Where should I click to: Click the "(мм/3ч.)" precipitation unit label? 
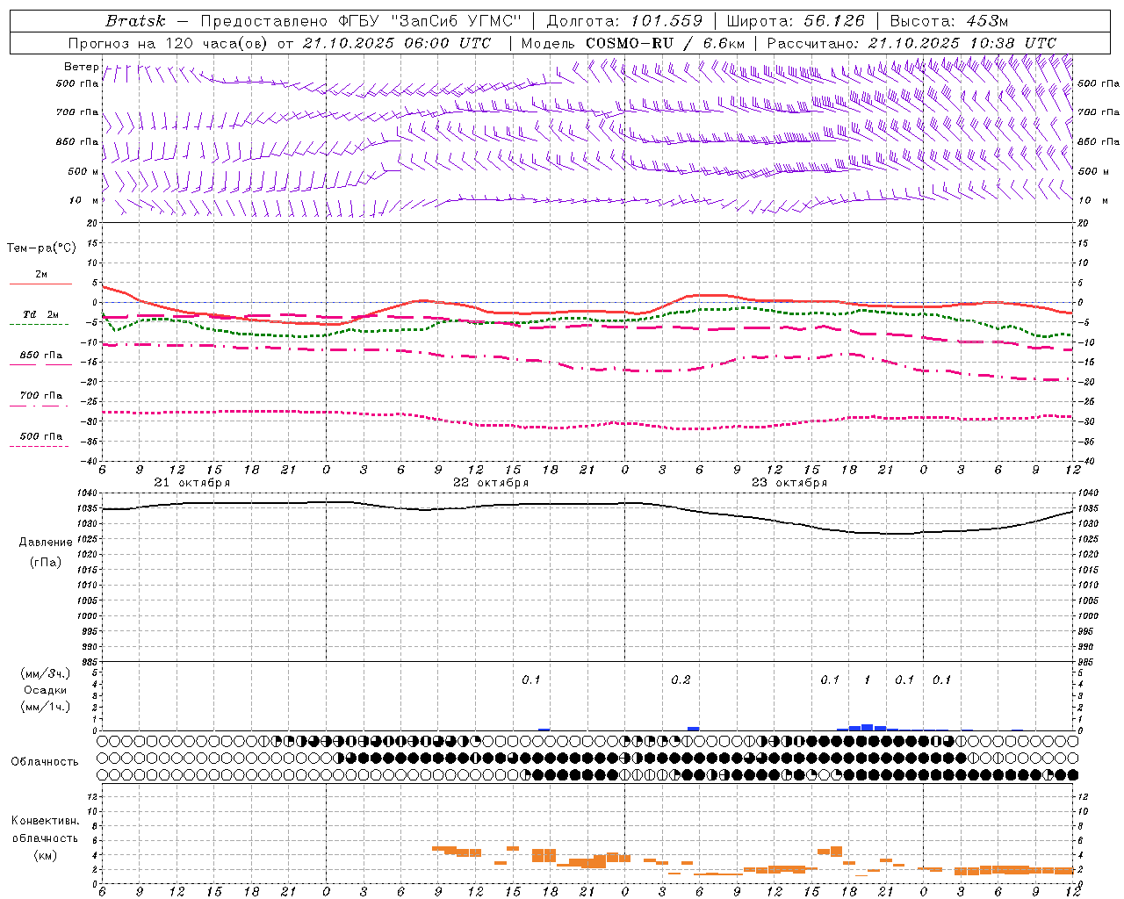pos(45,673)
